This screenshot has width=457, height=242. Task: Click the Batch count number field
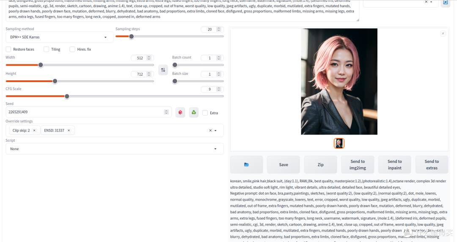tap(212, 58)
